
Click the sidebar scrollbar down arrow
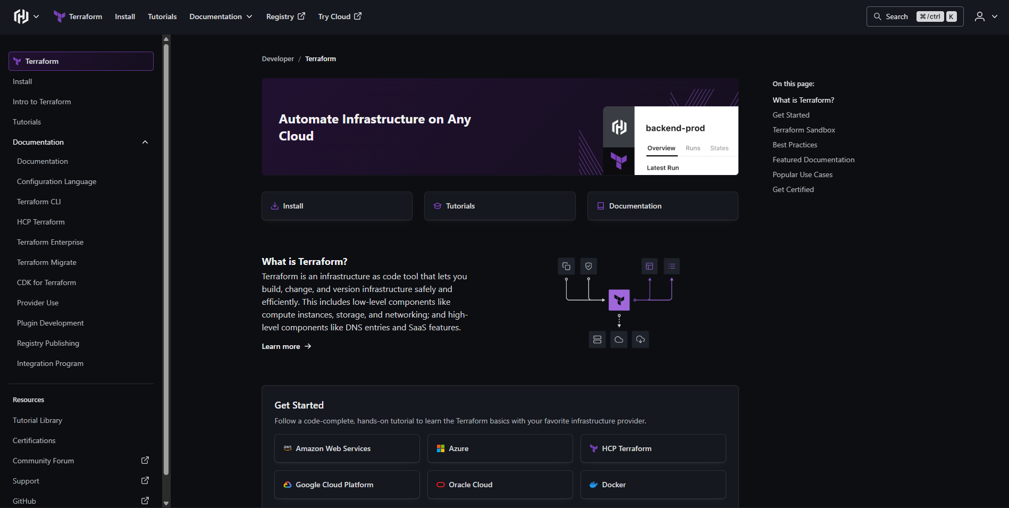coord(166,503)
